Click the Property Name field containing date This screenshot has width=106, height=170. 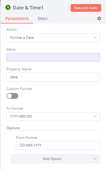[x=53, y=77]
